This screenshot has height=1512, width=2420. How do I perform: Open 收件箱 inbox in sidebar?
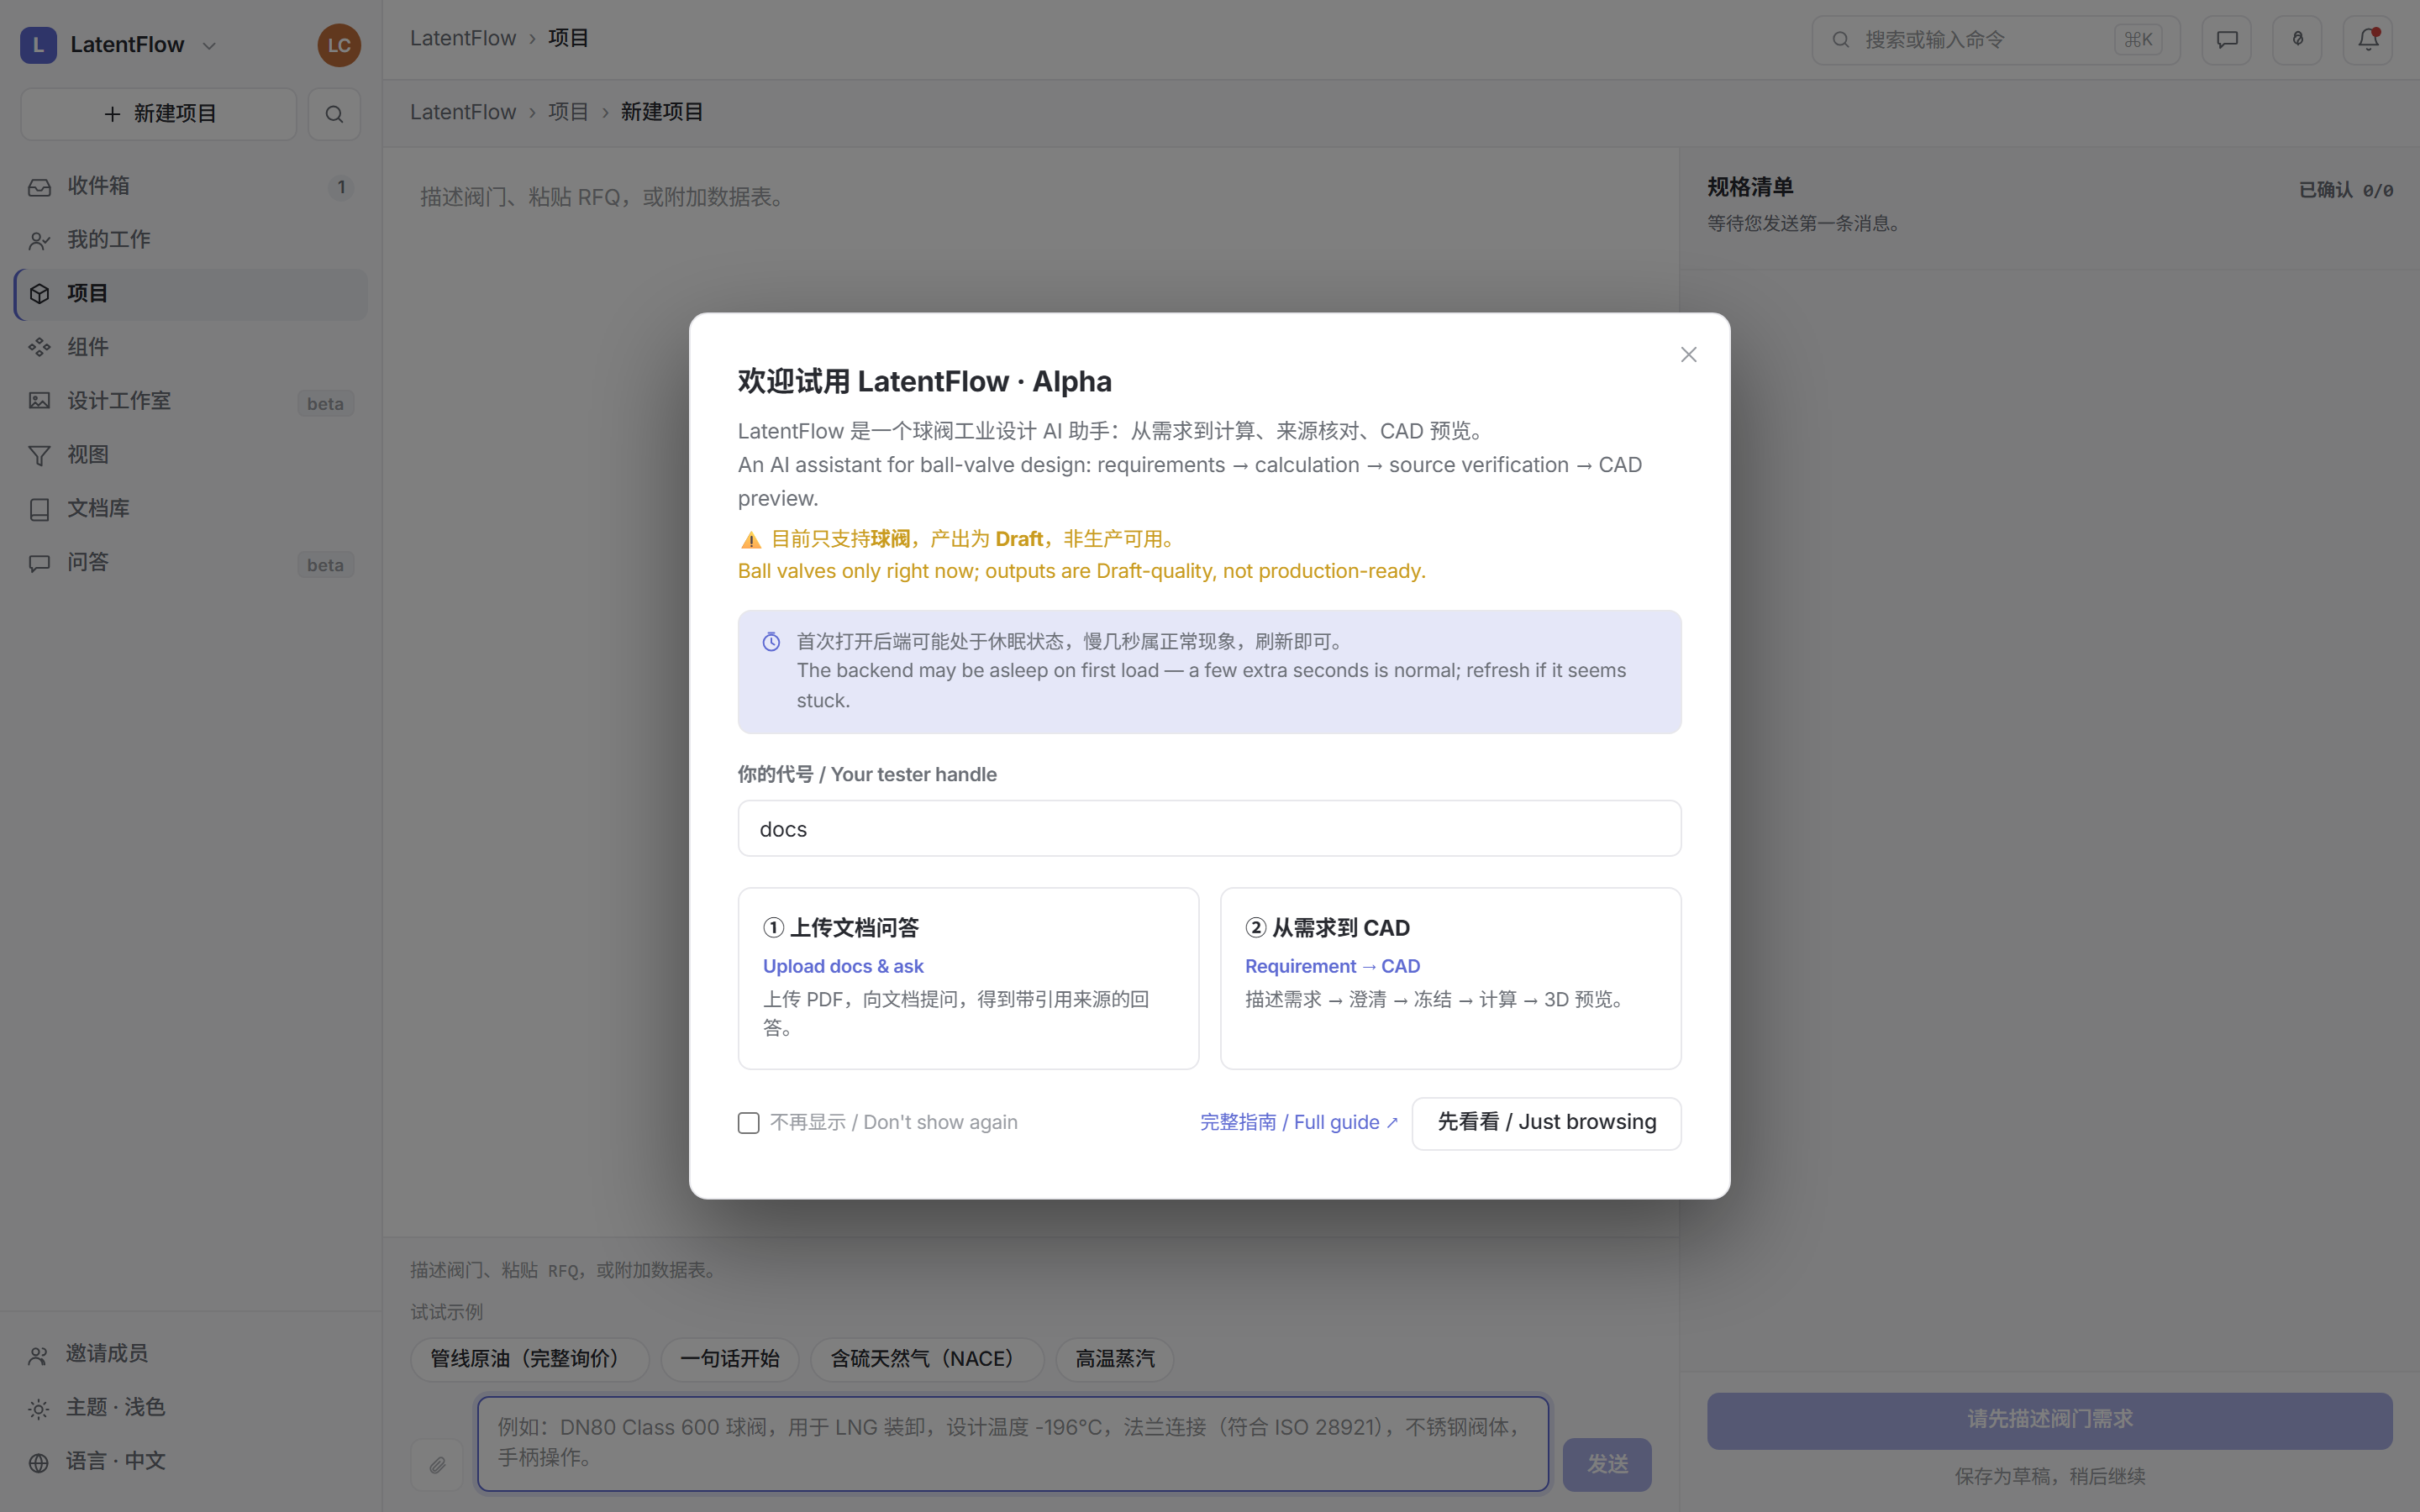190,186
